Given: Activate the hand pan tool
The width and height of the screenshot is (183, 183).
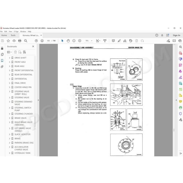Looking at the screenshot, I should [68, 41].
